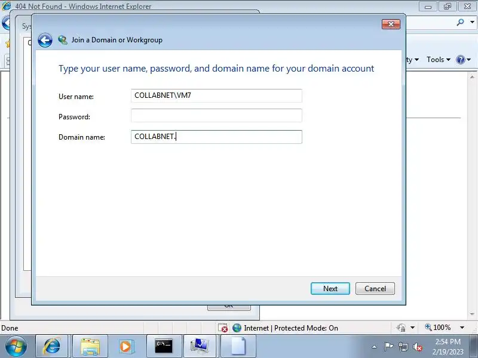
Task: Click the IE favorites star icon
Action: coord(7,44)
